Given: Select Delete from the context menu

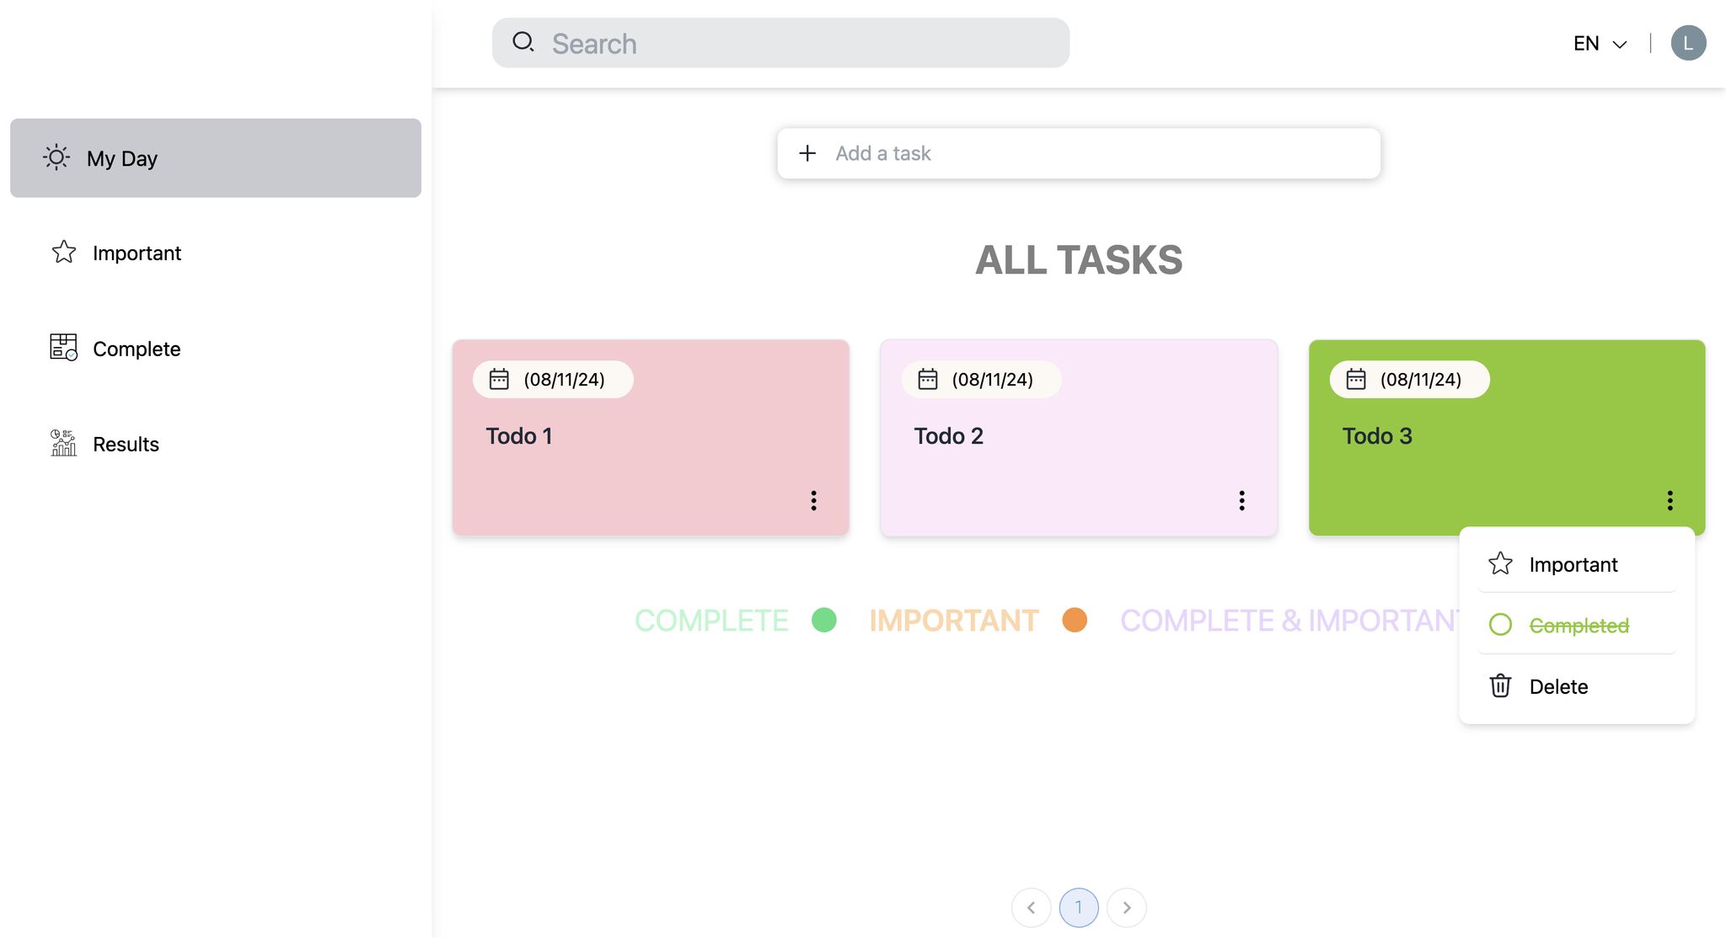Looking at the screenshot, I should click(x=1559, y=684).
